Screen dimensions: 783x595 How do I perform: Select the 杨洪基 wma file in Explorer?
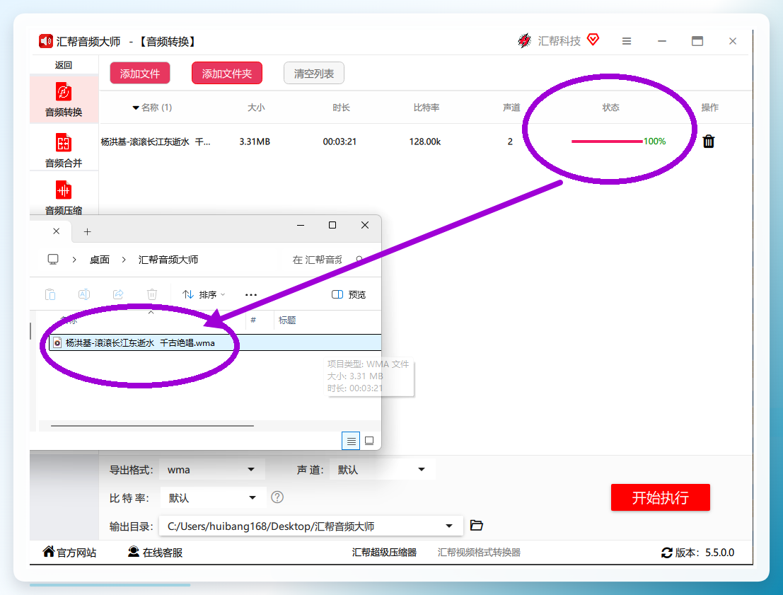tap(216, 342)
